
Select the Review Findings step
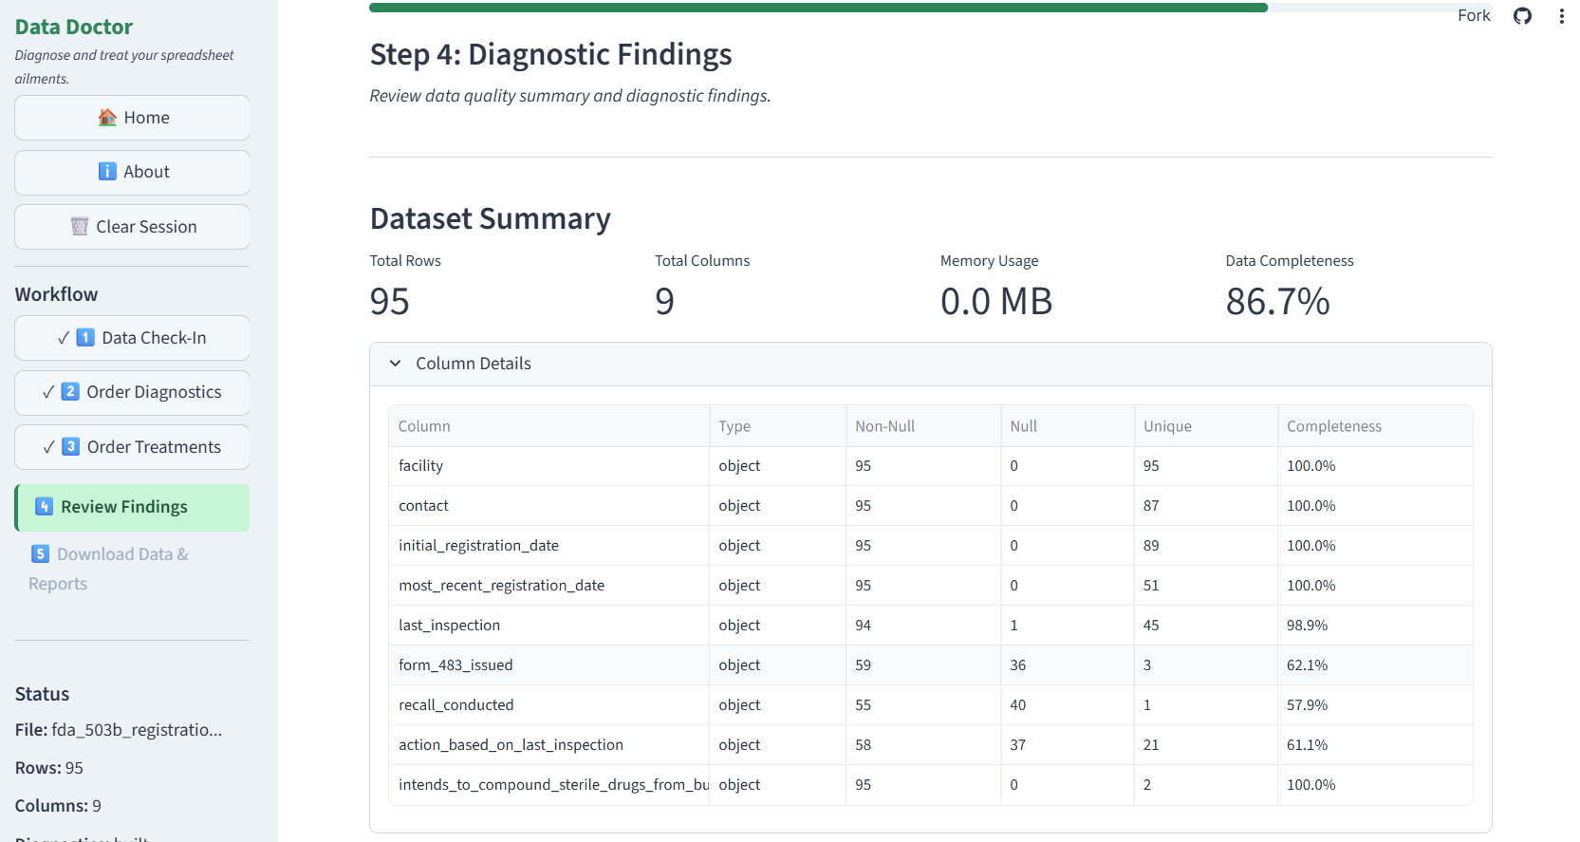(132, 507)
